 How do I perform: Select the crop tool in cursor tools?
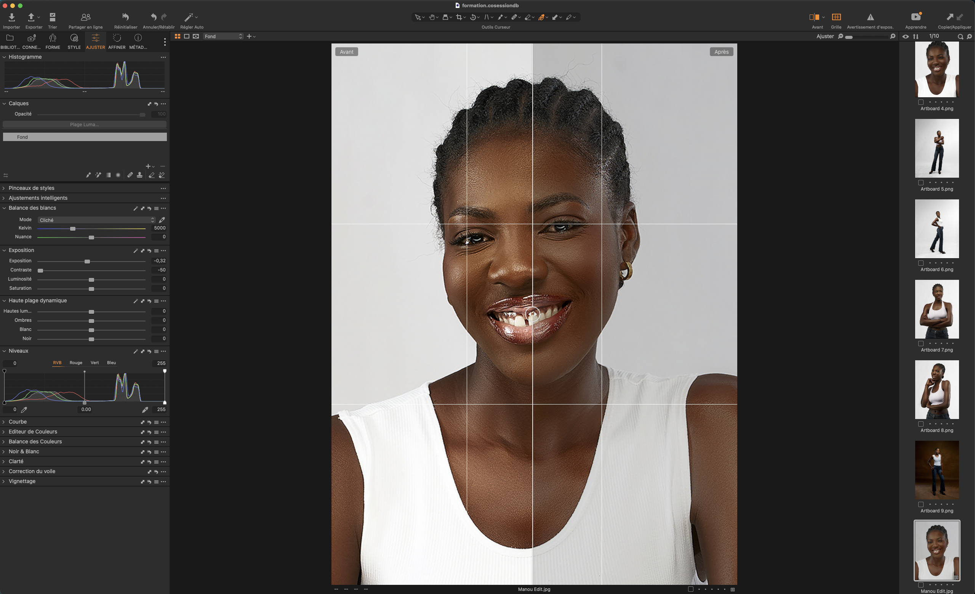459,17
